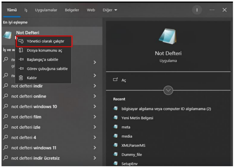Screen dimensions: 235x168
Task: Click the trash icon next to Kaldır
Action: [21, 78]
